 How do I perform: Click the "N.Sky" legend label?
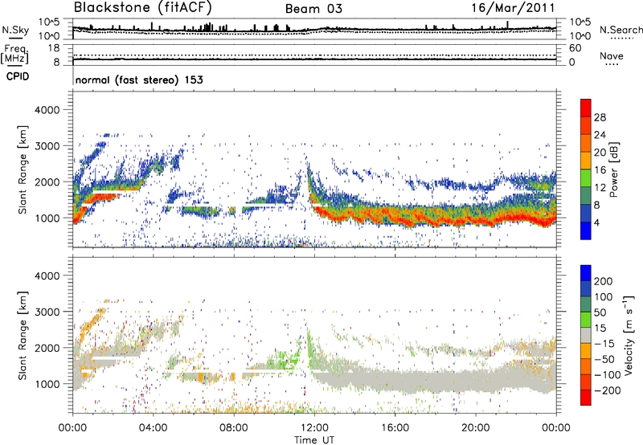click(15, 30)
